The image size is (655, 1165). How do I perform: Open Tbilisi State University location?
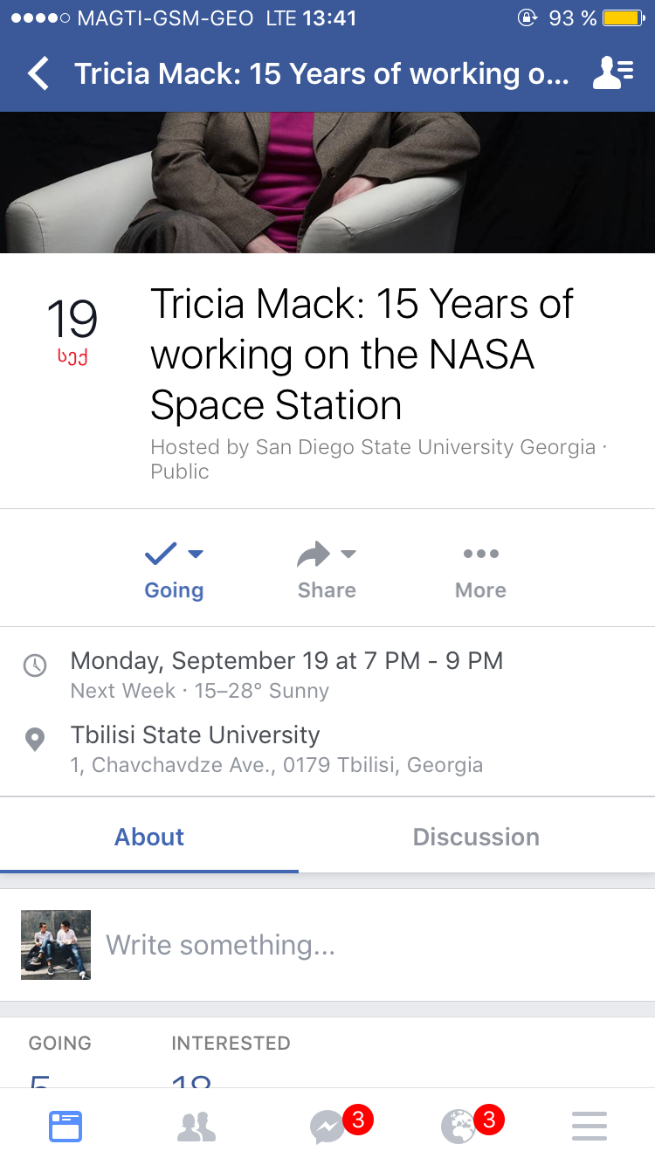(x=196, y=735)
